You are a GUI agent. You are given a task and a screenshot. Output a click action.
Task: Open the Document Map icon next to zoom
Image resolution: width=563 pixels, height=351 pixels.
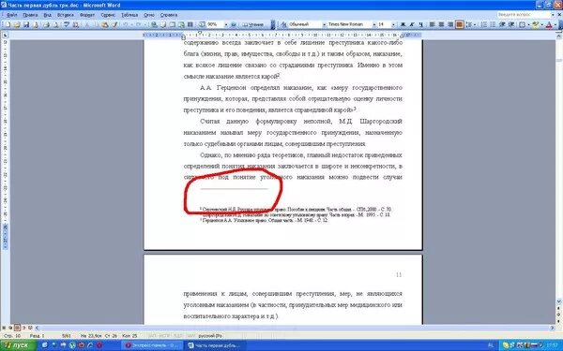click(x=202, y=24)
